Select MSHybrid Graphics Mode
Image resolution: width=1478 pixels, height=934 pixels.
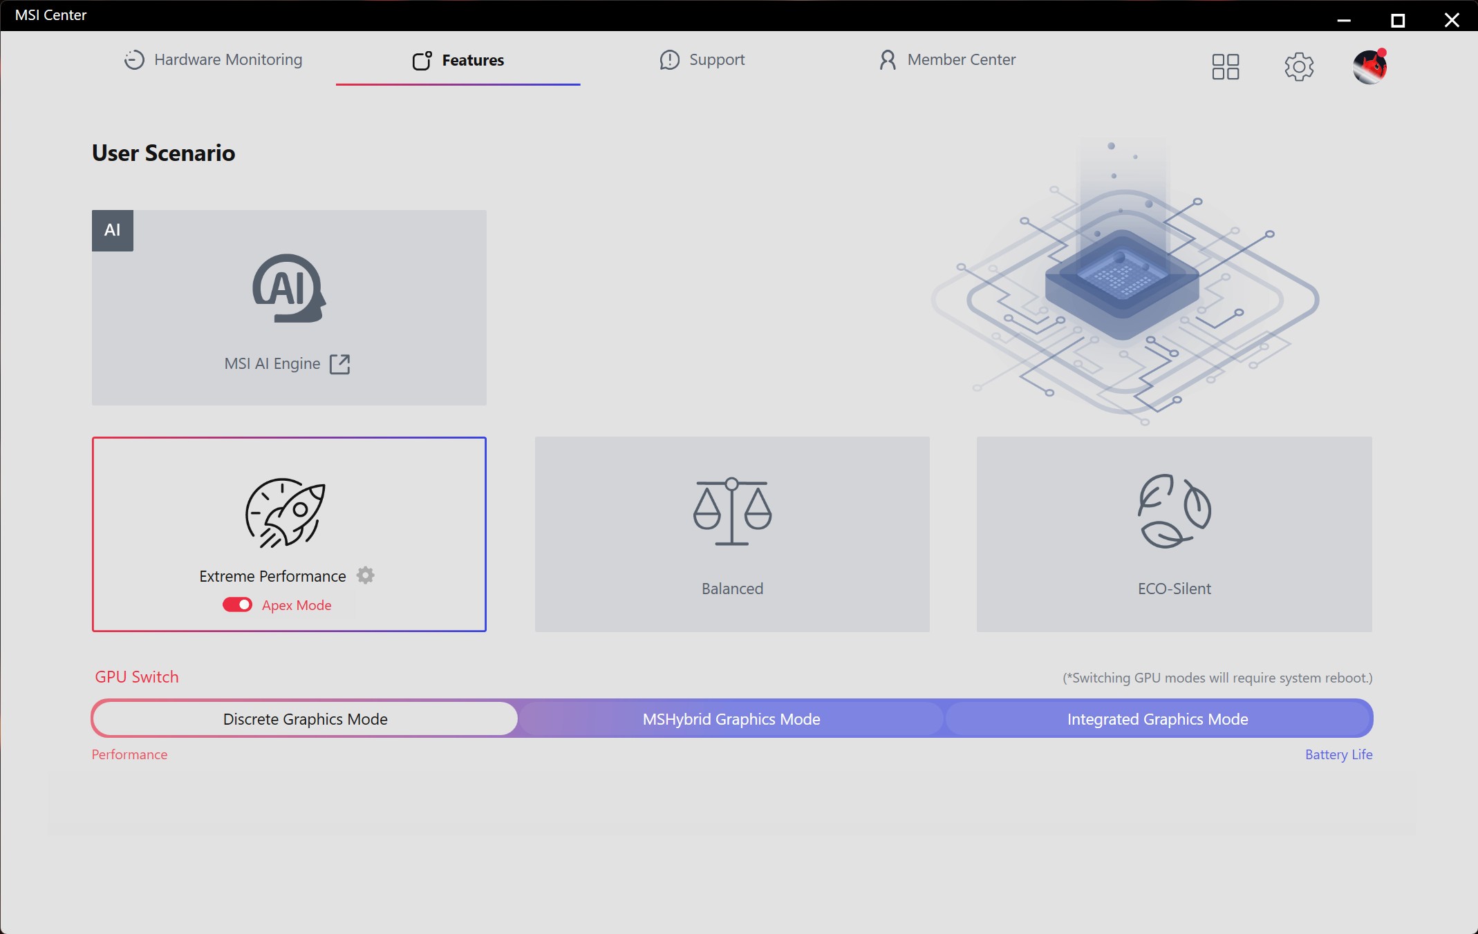(731, 719)
